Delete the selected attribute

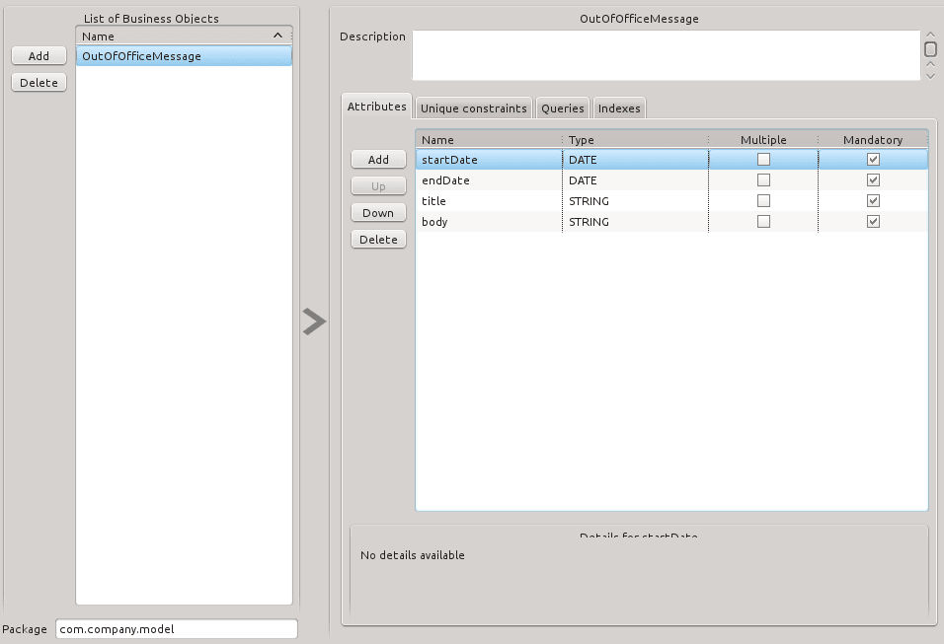tap(378, 240)
